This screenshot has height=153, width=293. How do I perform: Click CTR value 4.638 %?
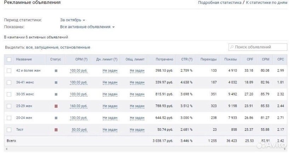point(186,82)
